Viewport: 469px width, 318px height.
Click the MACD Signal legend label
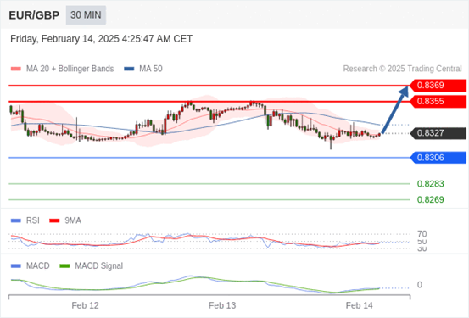click(x=98, y=266)
